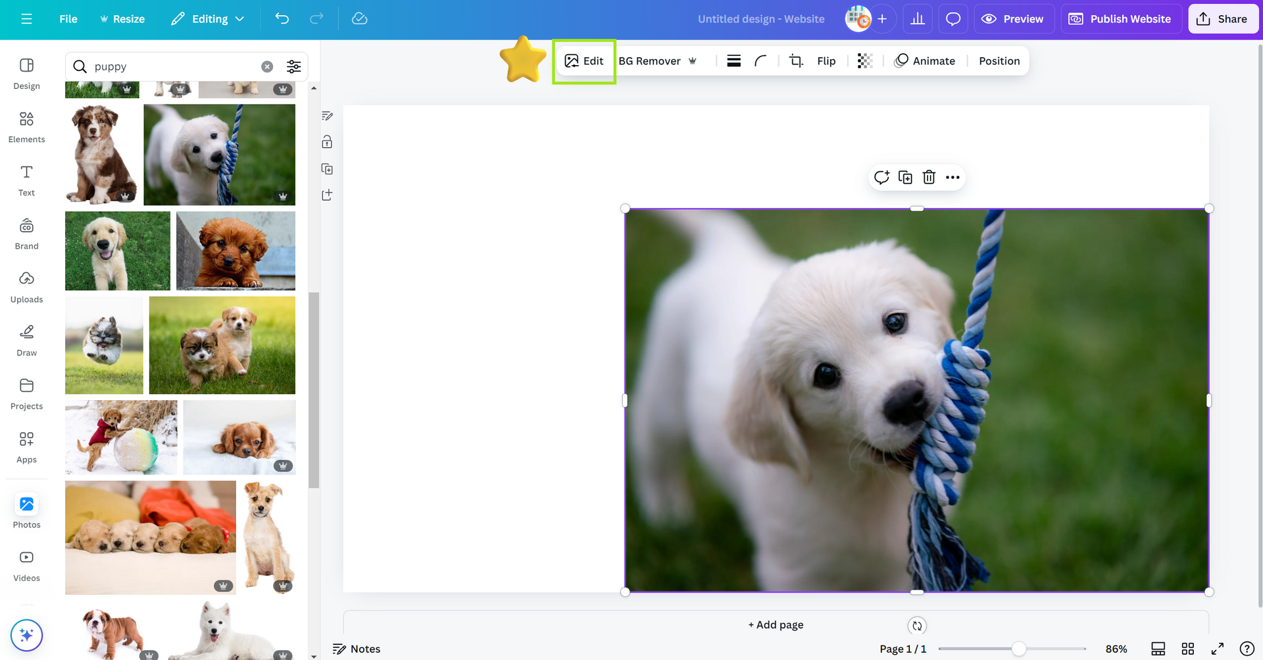Screen dimensions: 1263x660
Task: Toggle grid view of pages
Action: pos(1187,649)
